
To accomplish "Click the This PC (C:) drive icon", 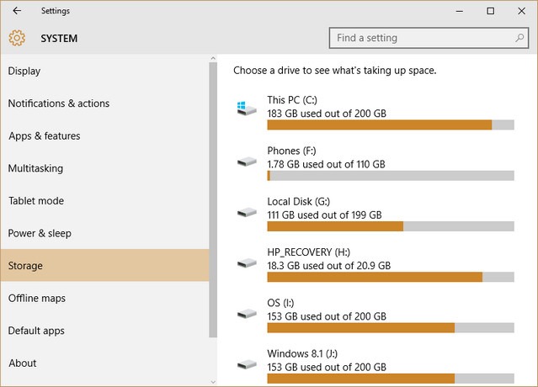I will (247, 109).
